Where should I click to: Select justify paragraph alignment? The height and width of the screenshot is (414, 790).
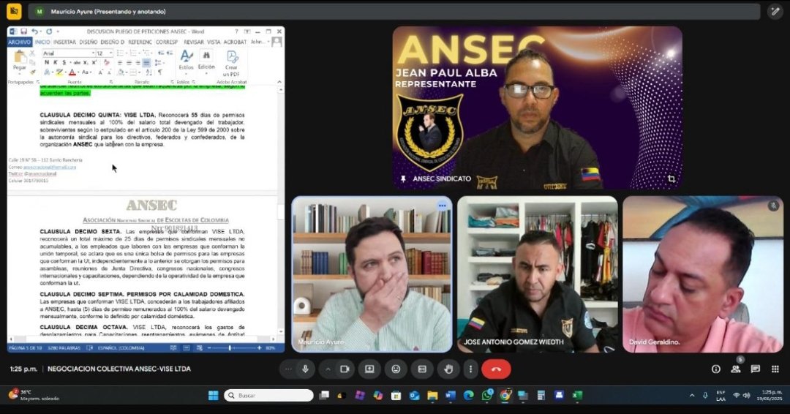(x=146, y=63)
